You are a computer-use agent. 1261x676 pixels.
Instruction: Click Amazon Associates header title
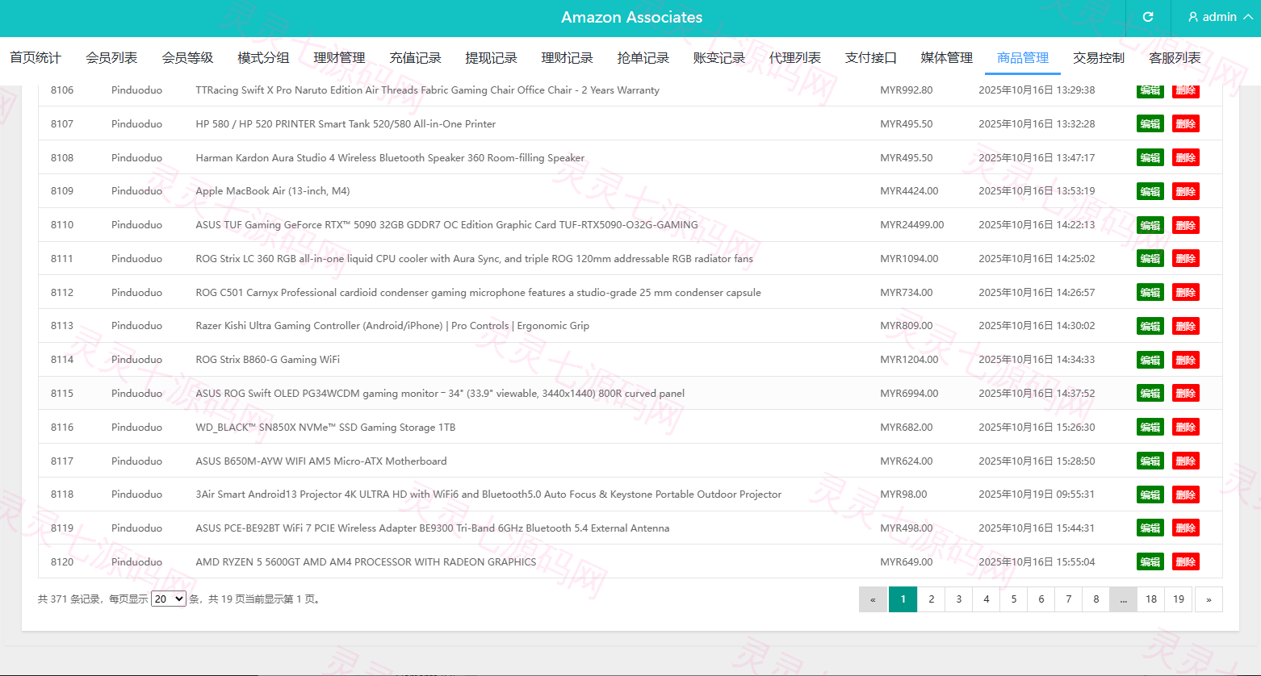click(632, 17)
